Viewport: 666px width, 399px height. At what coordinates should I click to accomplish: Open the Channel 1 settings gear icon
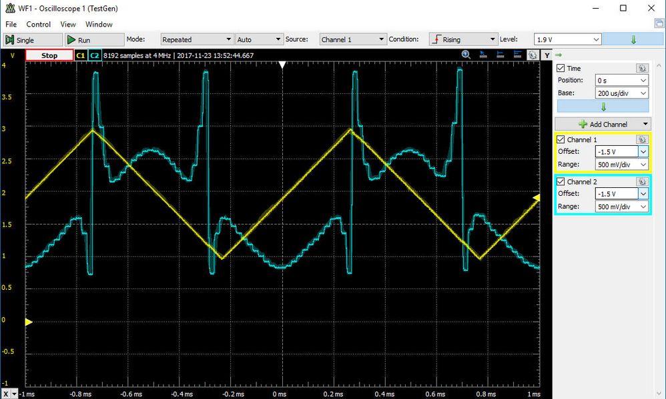642,139
